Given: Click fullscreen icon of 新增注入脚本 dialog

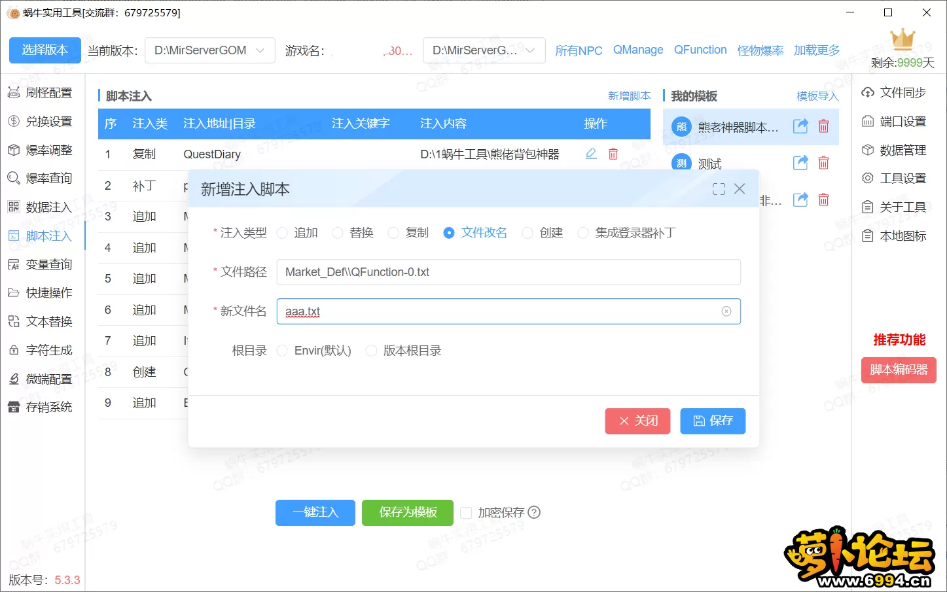Looking at the screenshot, I should 719,189.
